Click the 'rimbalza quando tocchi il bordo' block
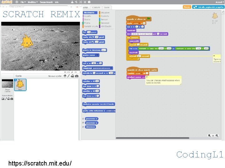Screen dimensions: 225x168 [98, 104]
